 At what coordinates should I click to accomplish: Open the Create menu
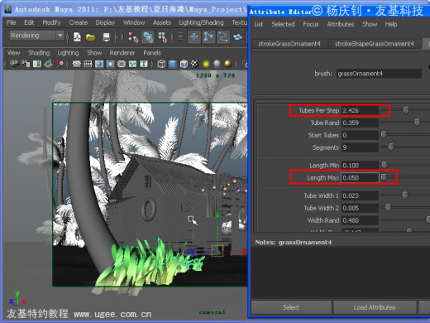[x=79, y=22]
